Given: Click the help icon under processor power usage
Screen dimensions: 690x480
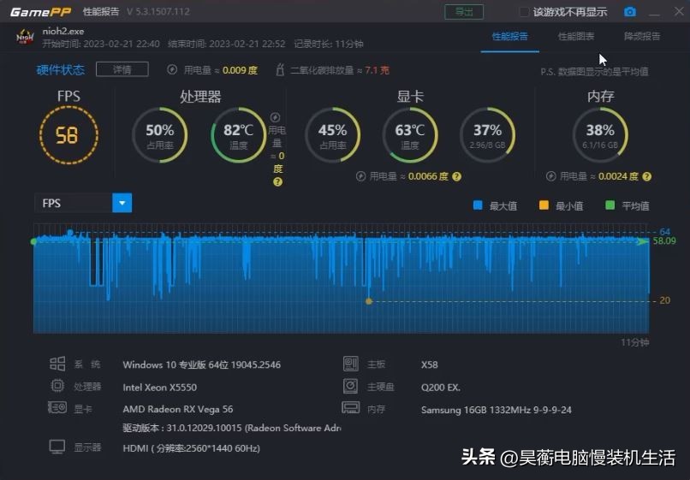Looking at the screenshot, I should point(277,181).
